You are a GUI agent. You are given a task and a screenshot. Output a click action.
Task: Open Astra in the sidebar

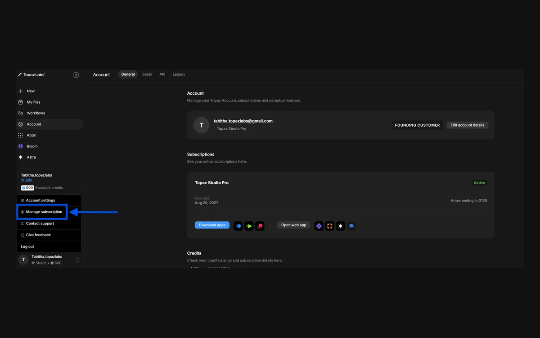[x=49, y=157]
